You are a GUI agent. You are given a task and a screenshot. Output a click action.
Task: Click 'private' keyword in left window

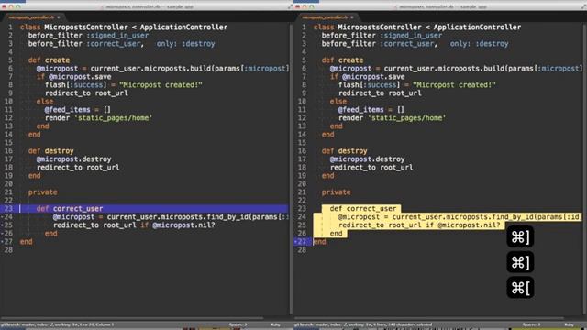(x=43, y=192)
